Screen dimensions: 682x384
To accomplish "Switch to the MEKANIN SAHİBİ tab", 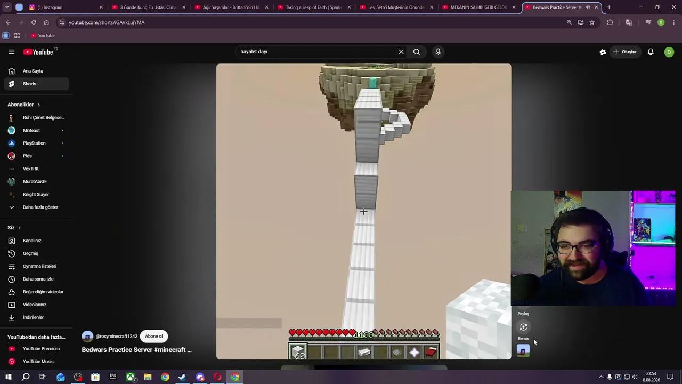I will (x=478, y=7).
